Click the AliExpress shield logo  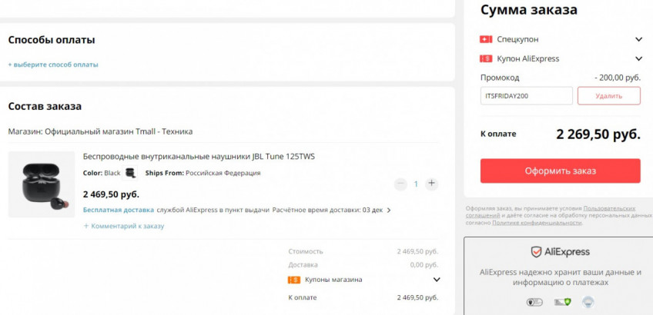pos(535,252)
